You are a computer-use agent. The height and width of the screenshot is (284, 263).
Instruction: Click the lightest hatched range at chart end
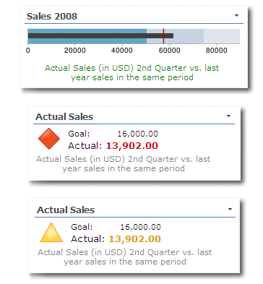[x=222, y=36]
